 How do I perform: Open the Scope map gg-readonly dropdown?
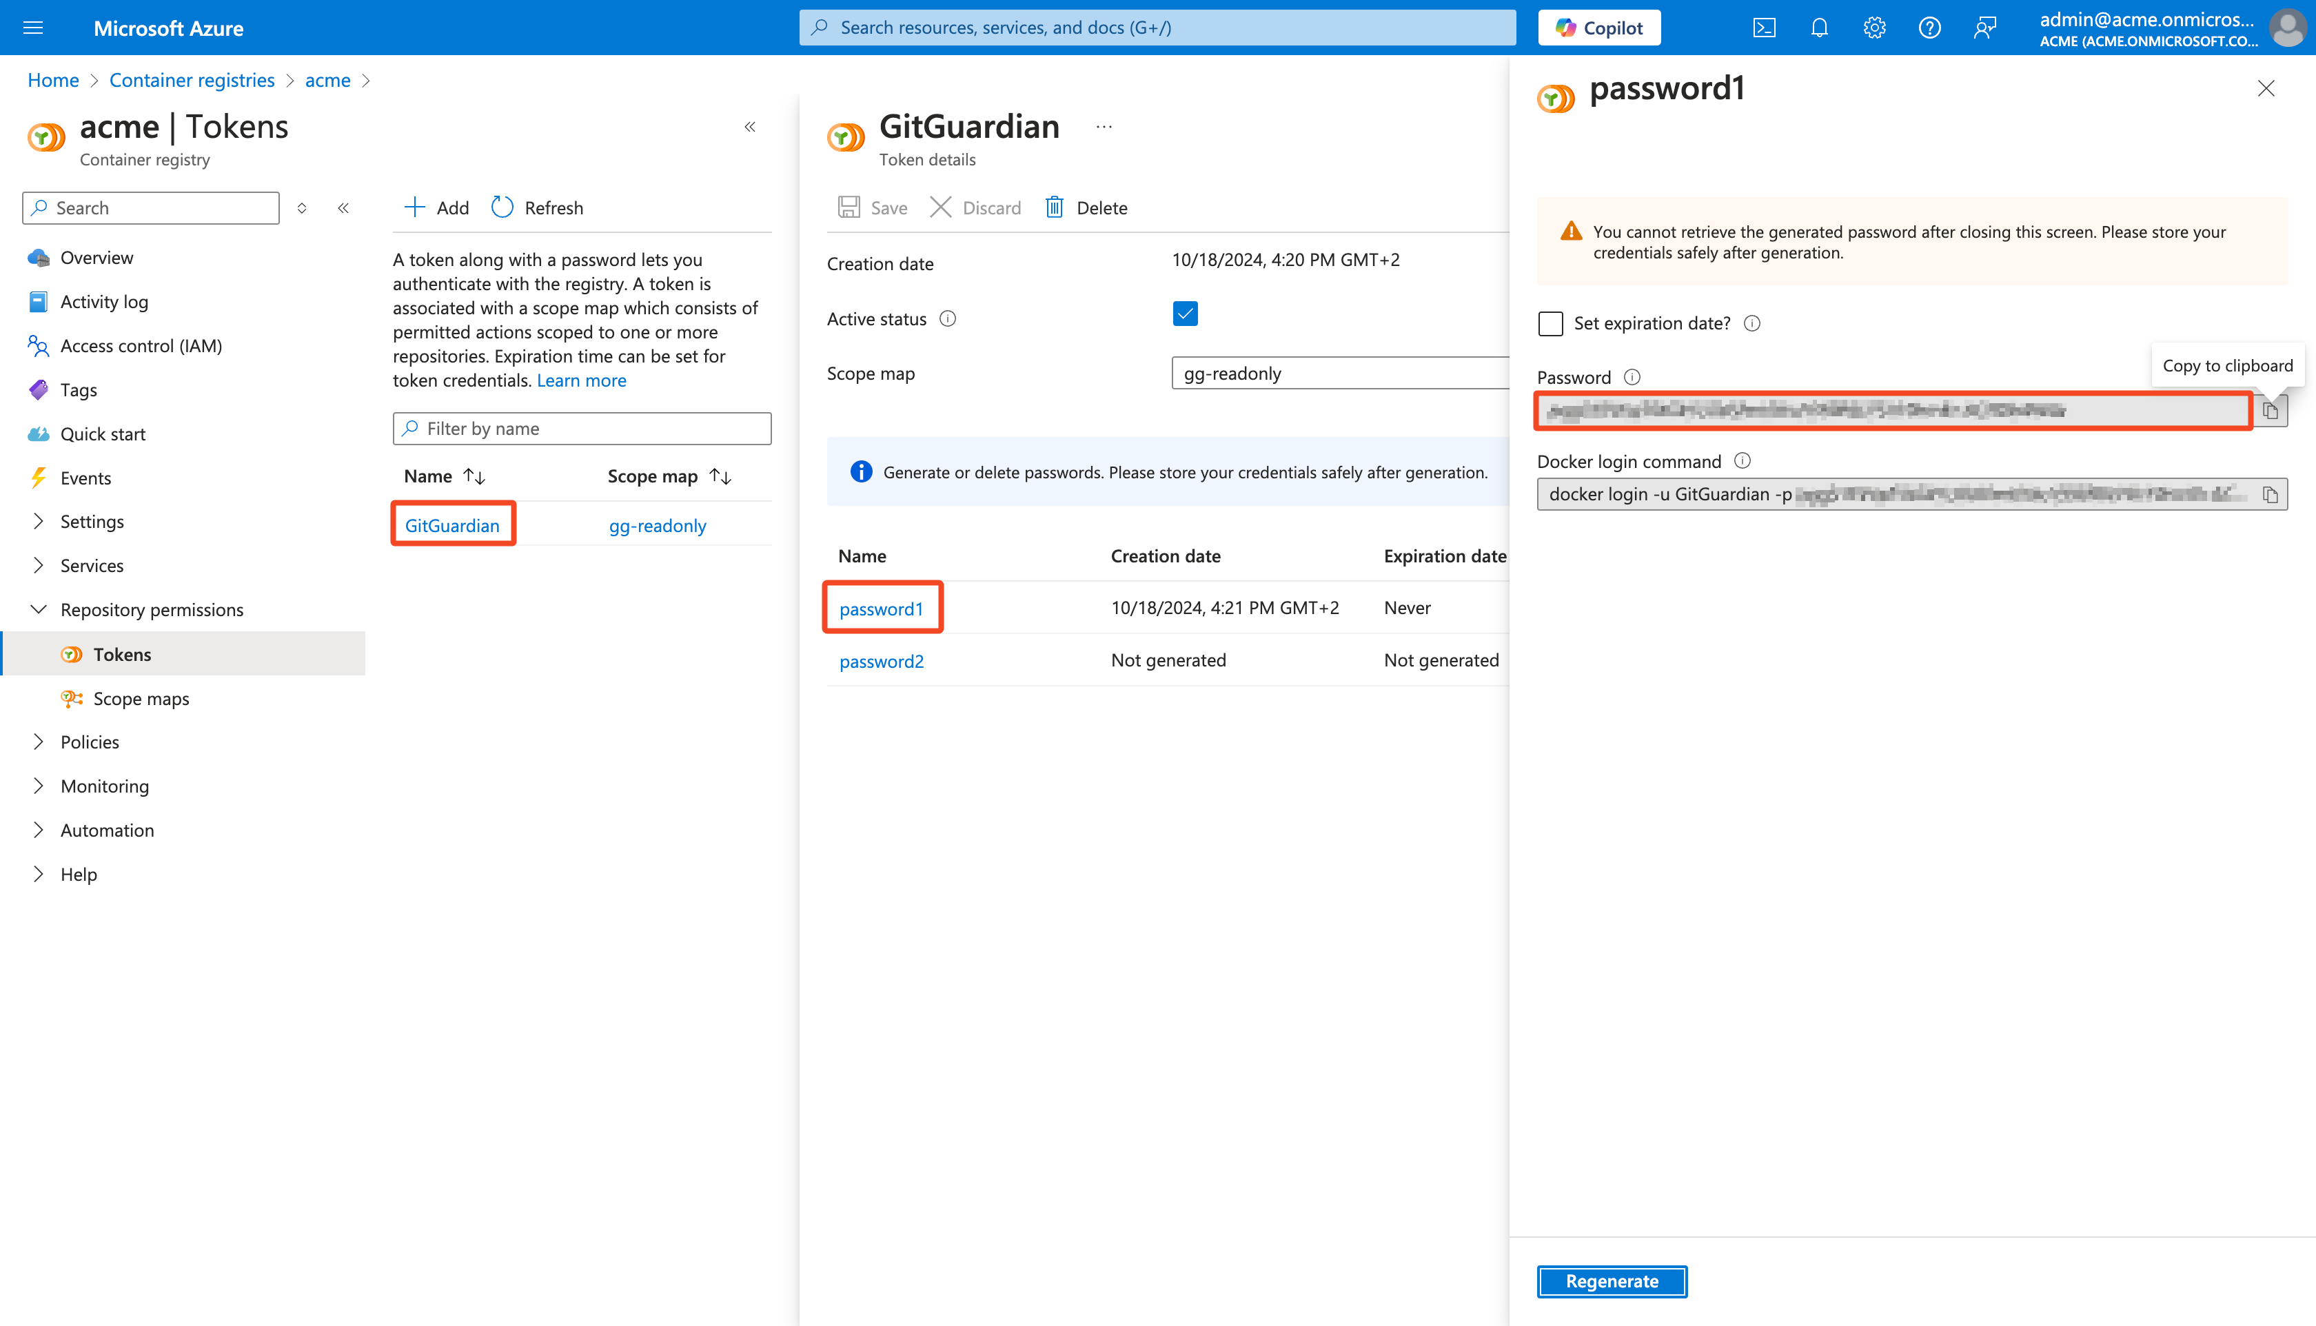click(x=1340, y=374)
